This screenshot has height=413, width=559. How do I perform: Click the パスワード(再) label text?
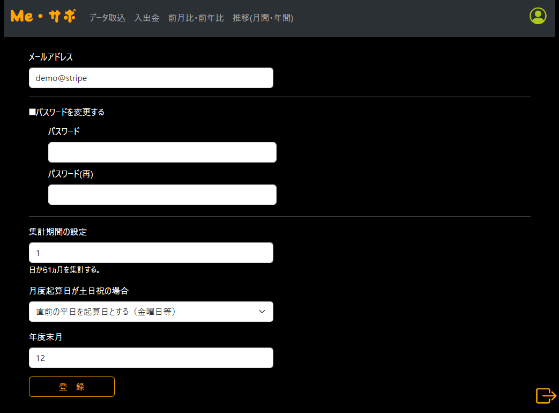point(70,174)
